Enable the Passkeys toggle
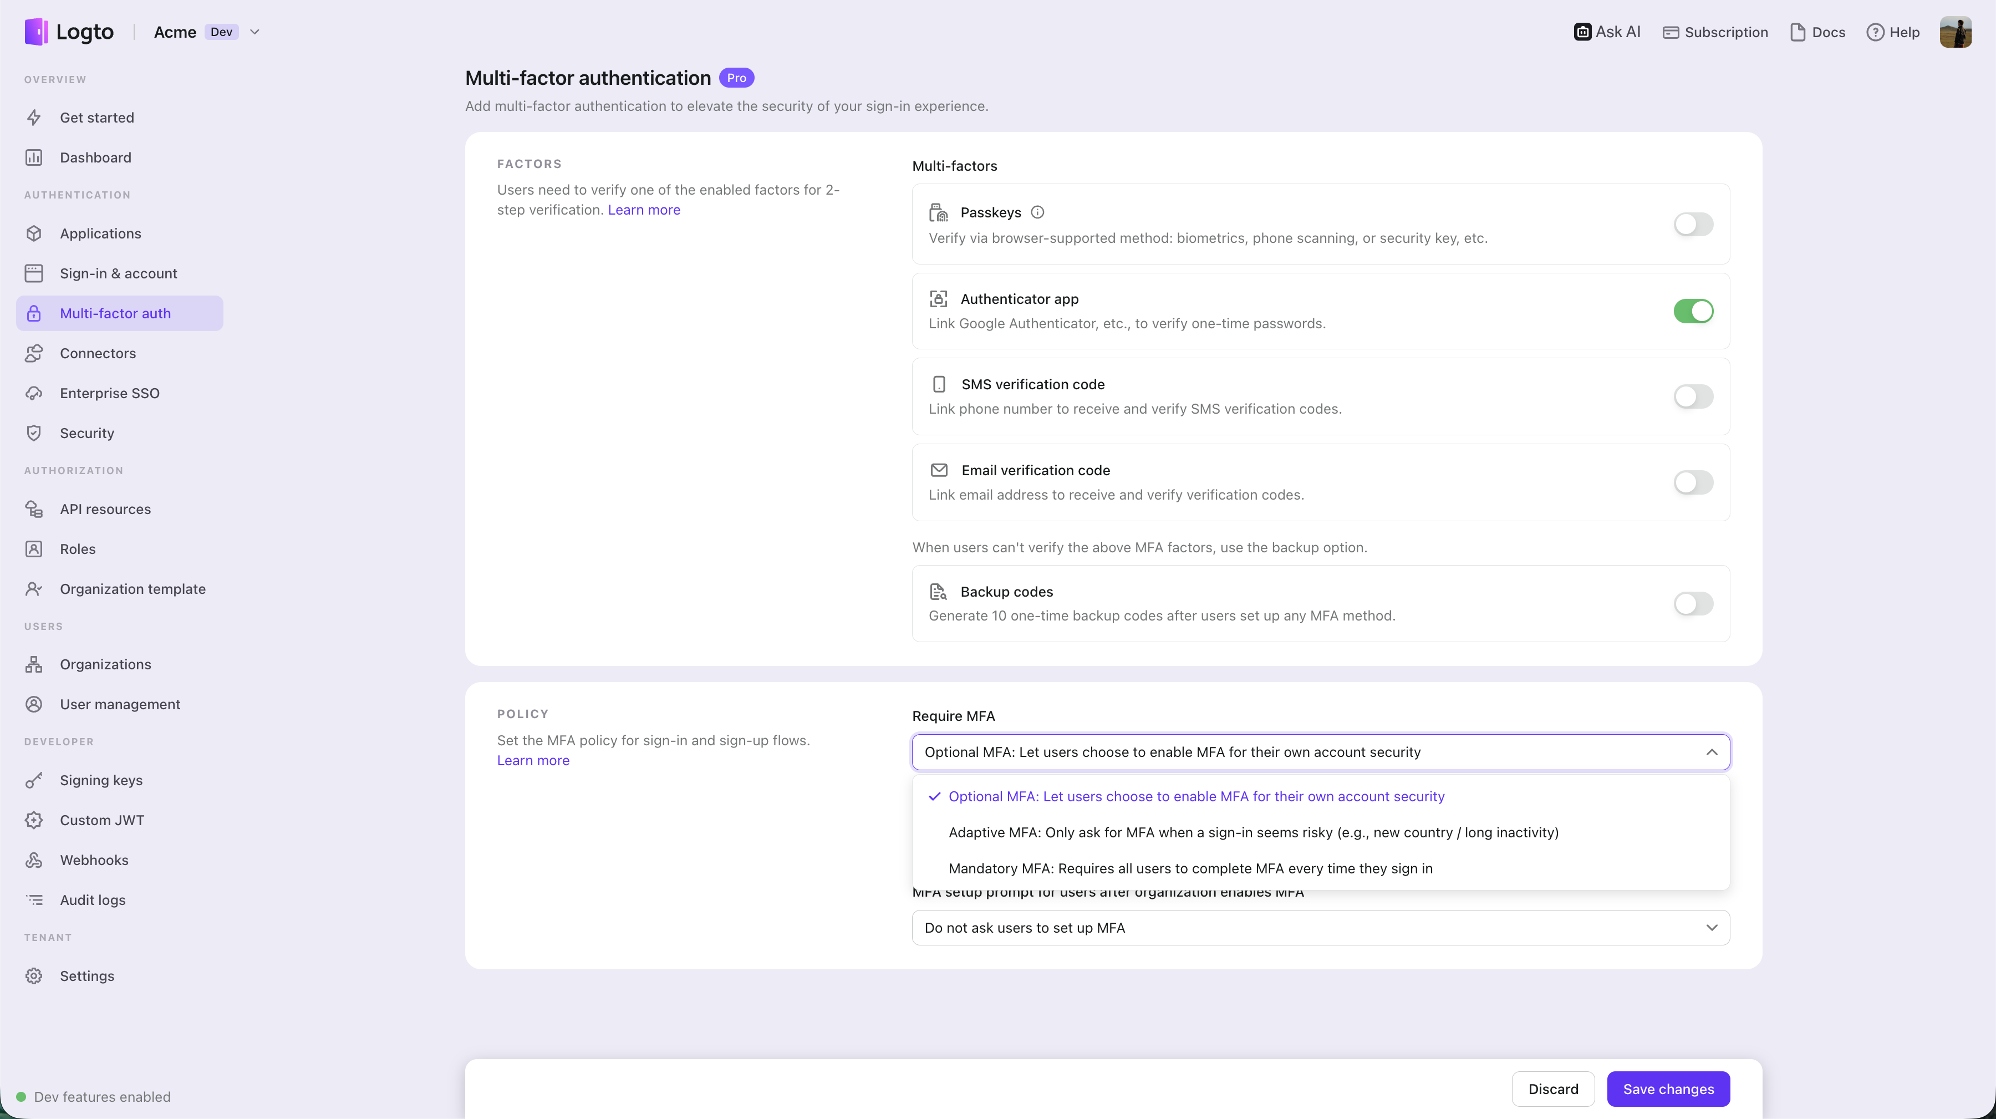Viewport: 1996px width, 1119px height. pyautogui.click(x=1693, y=225)
